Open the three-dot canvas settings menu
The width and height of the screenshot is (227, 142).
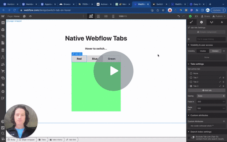point(83,16)
